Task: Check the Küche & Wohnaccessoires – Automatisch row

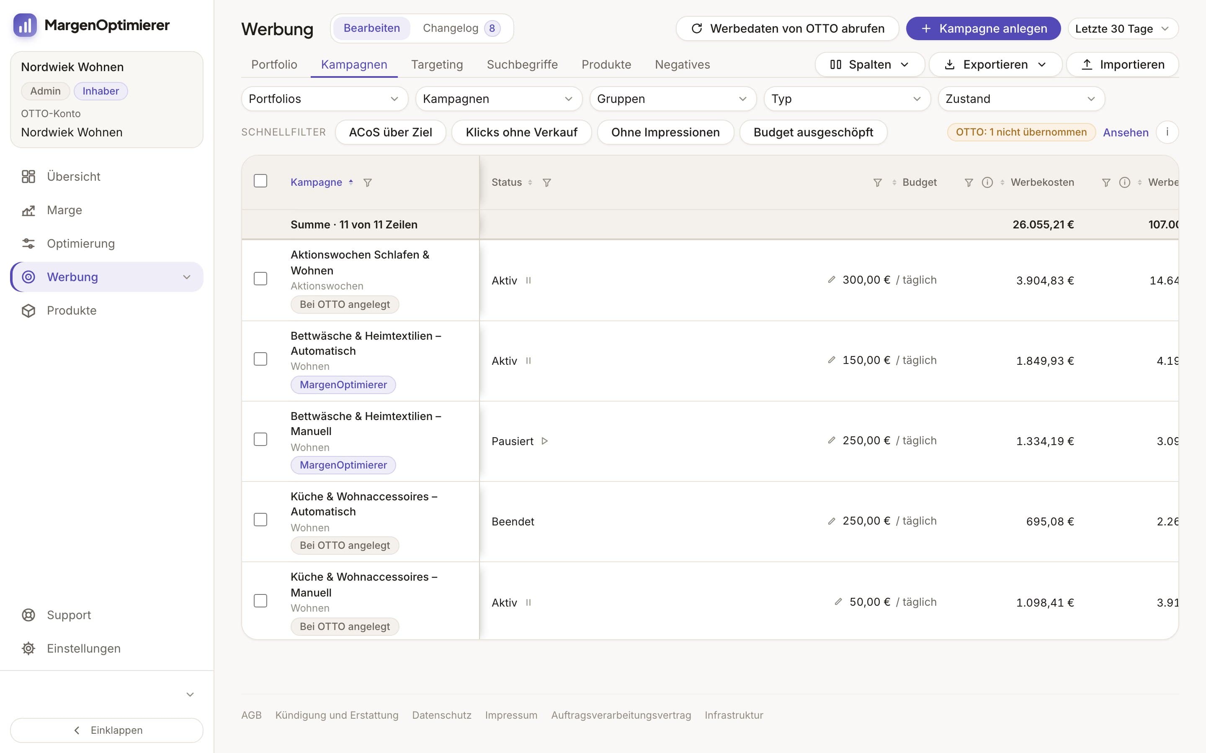Action: pos(260,520)
